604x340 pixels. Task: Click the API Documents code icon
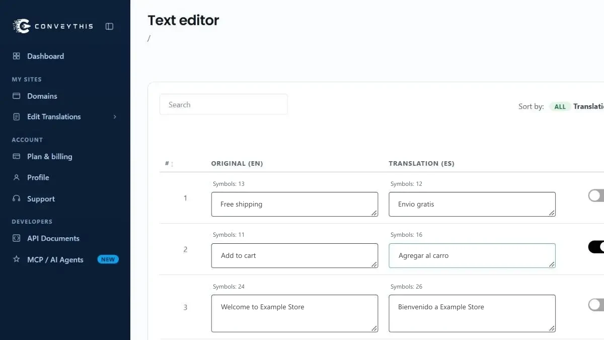coord(17,238)
